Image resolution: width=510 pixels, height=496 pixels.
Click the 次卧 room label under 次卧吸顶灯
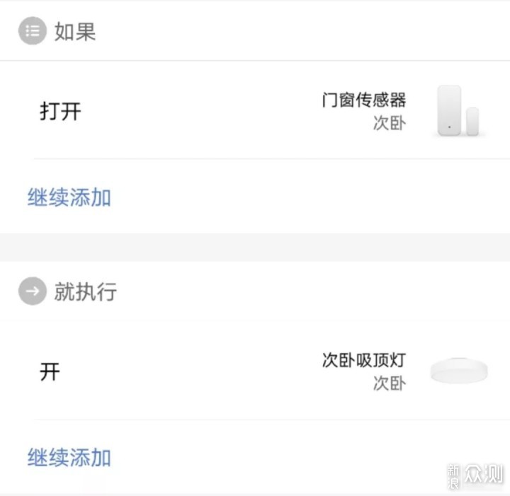pyautogui.click(x=390, y=383)
